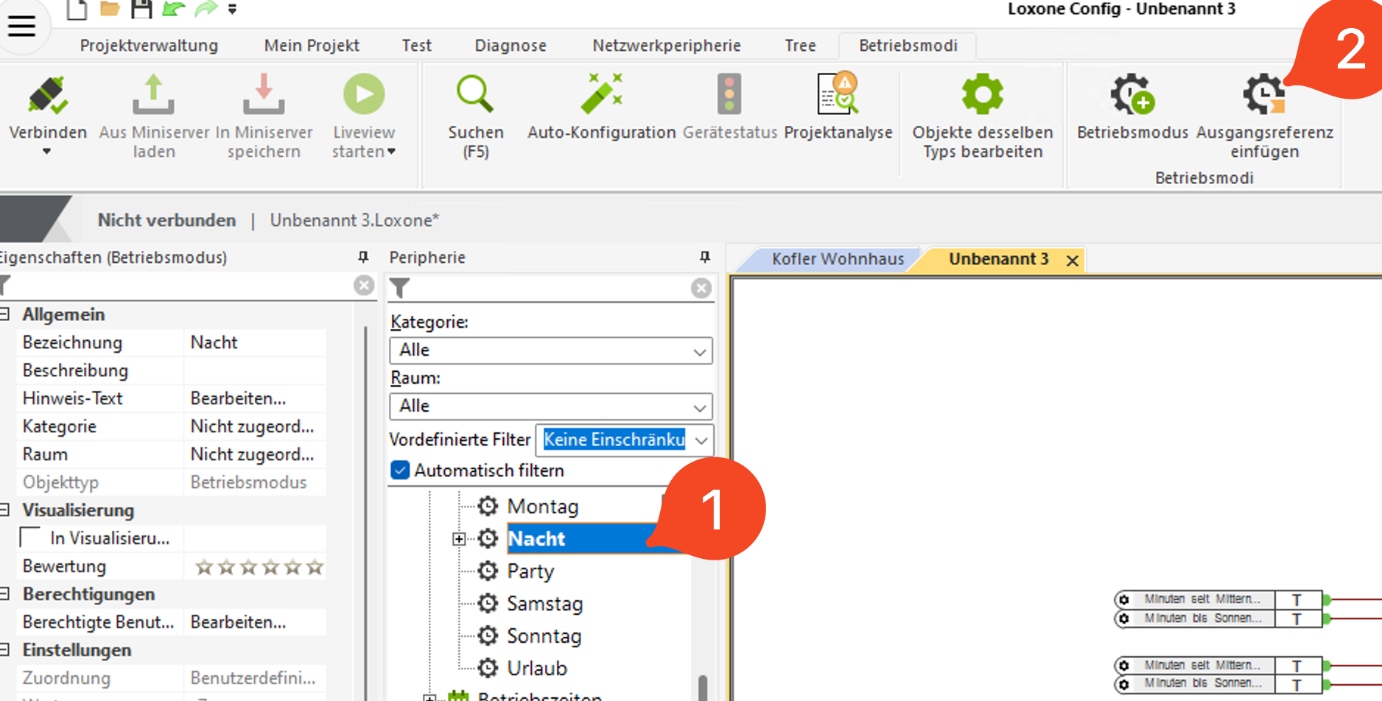Switch to the Mein Projekt tab
Screen dimensions: 1382x701
pyautogui.click(x=312, y=46)
